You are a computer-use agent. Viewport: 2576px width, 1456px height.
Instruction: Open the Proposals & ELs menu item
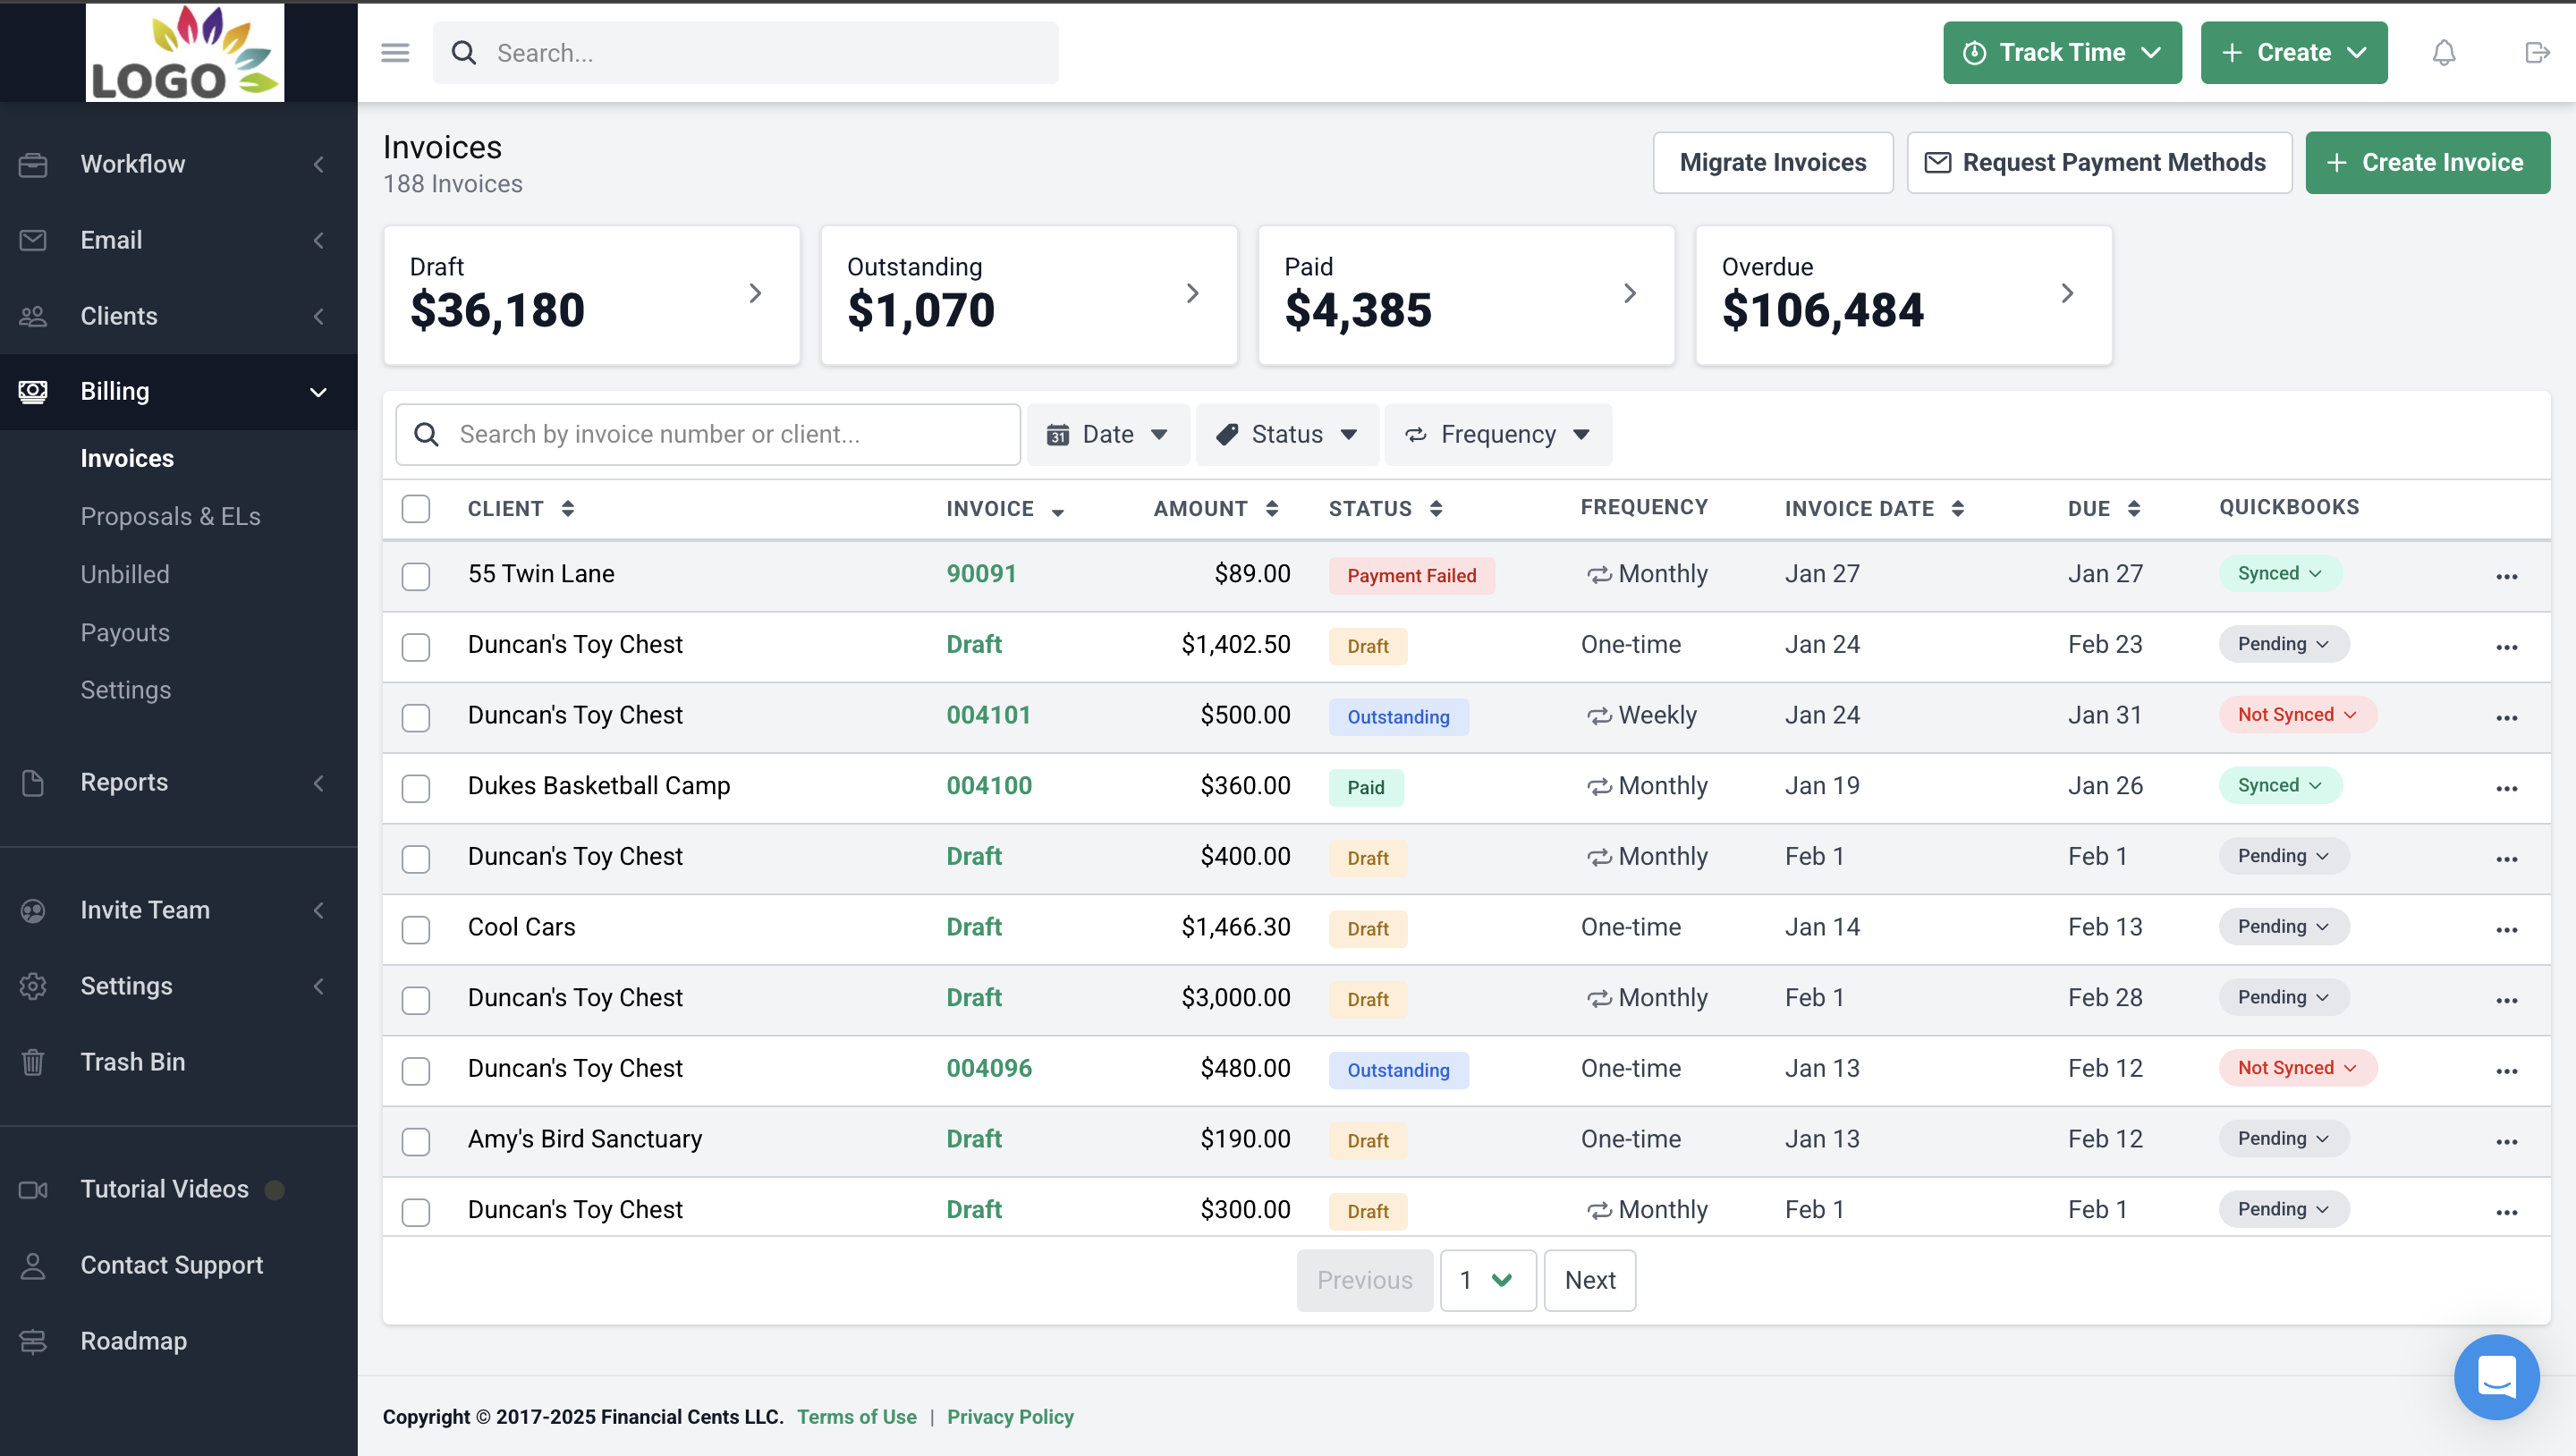[x=170, y=515]
